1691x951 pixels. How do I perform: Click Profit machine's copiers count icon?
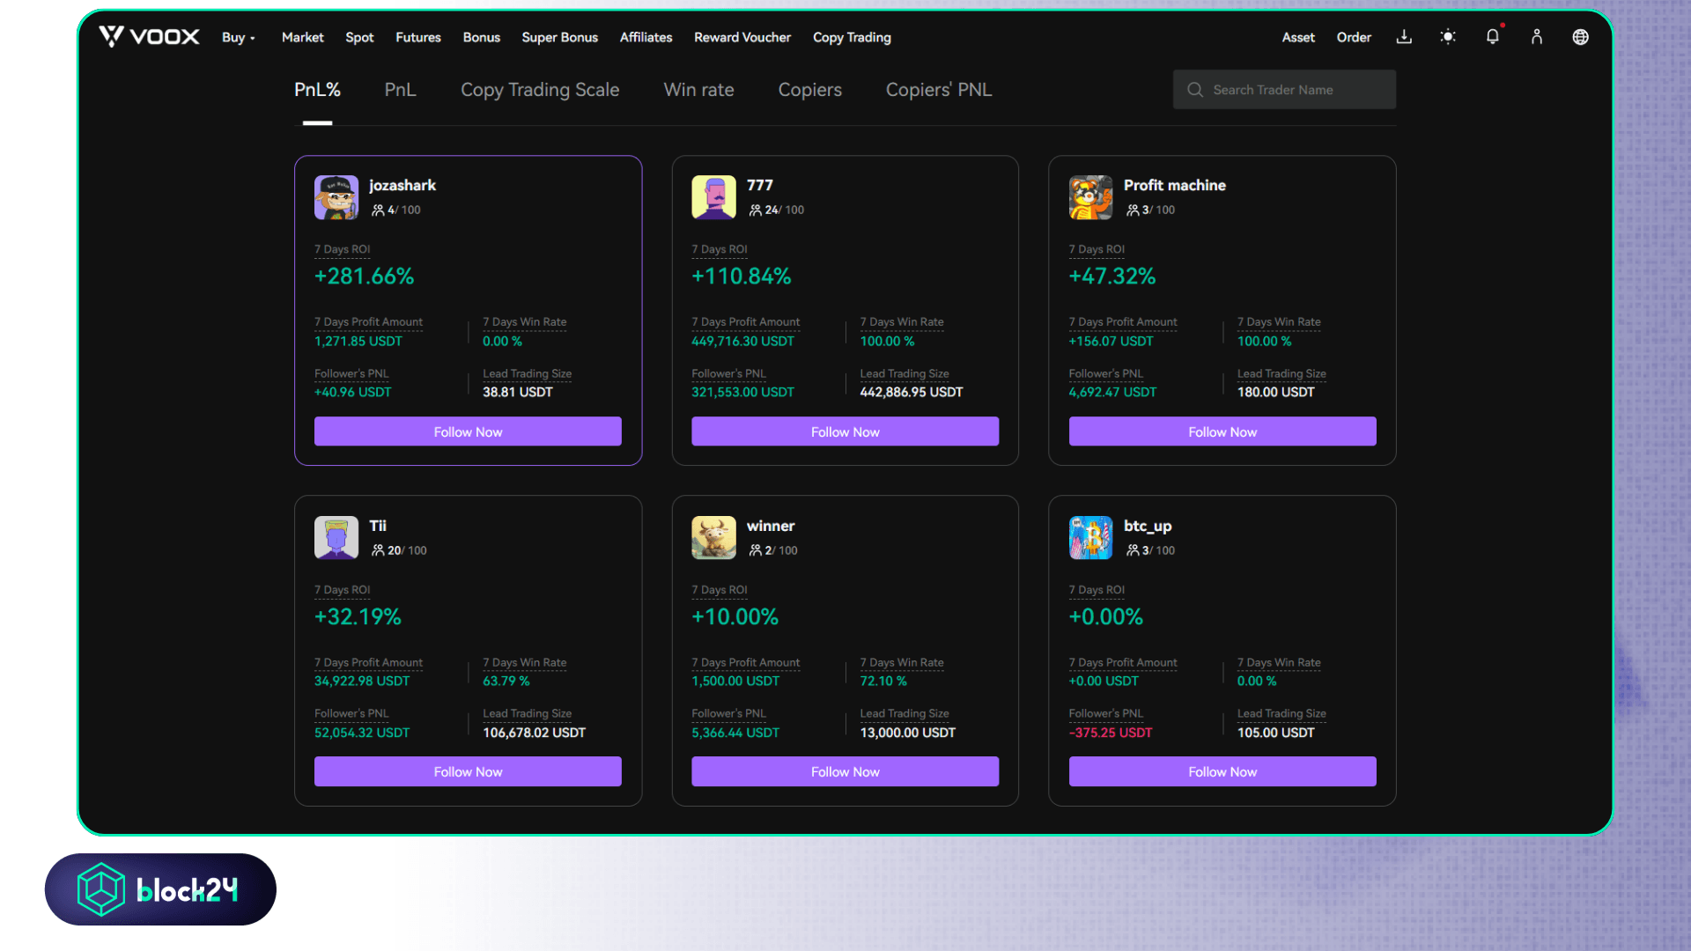[x=1133, y=210]
